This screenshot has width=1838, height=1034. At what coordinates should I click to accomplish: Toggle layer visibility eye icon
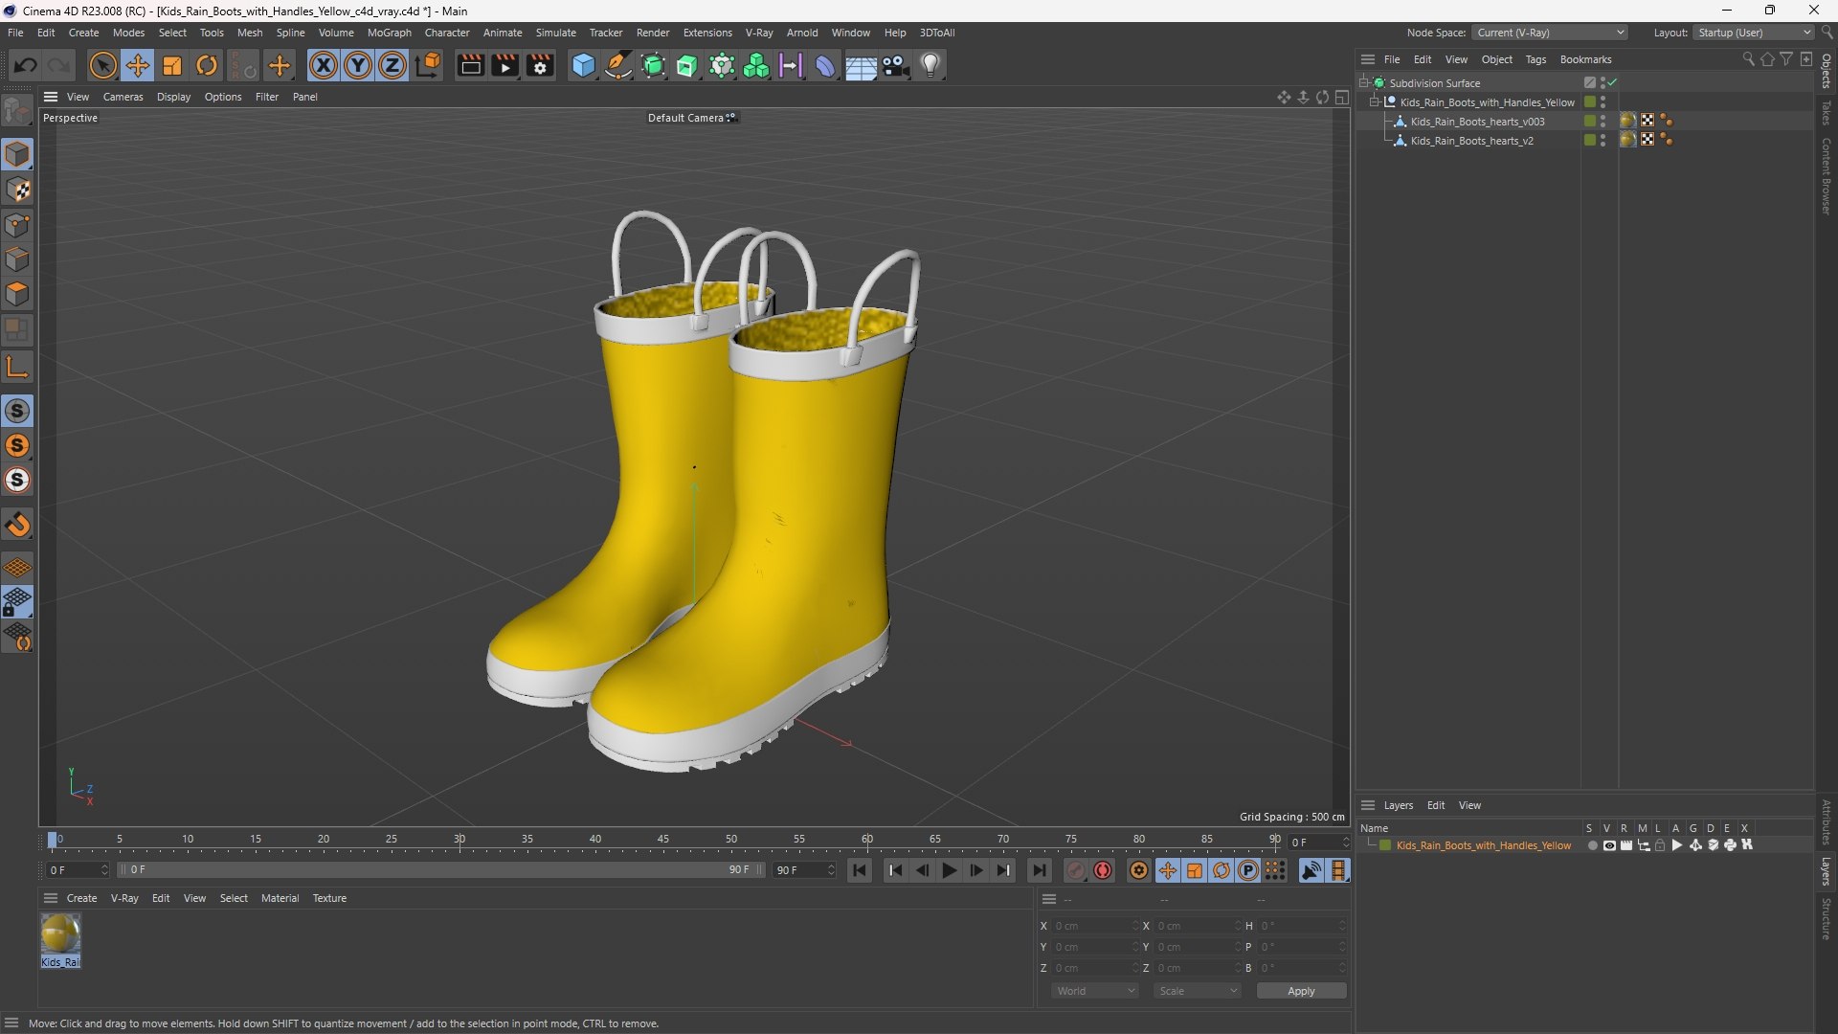(x=1609, y=845)
